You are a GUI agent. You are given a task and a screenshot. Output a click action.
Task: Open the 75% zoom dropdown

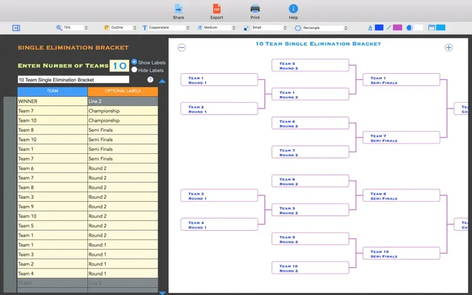tap(76, 28)
